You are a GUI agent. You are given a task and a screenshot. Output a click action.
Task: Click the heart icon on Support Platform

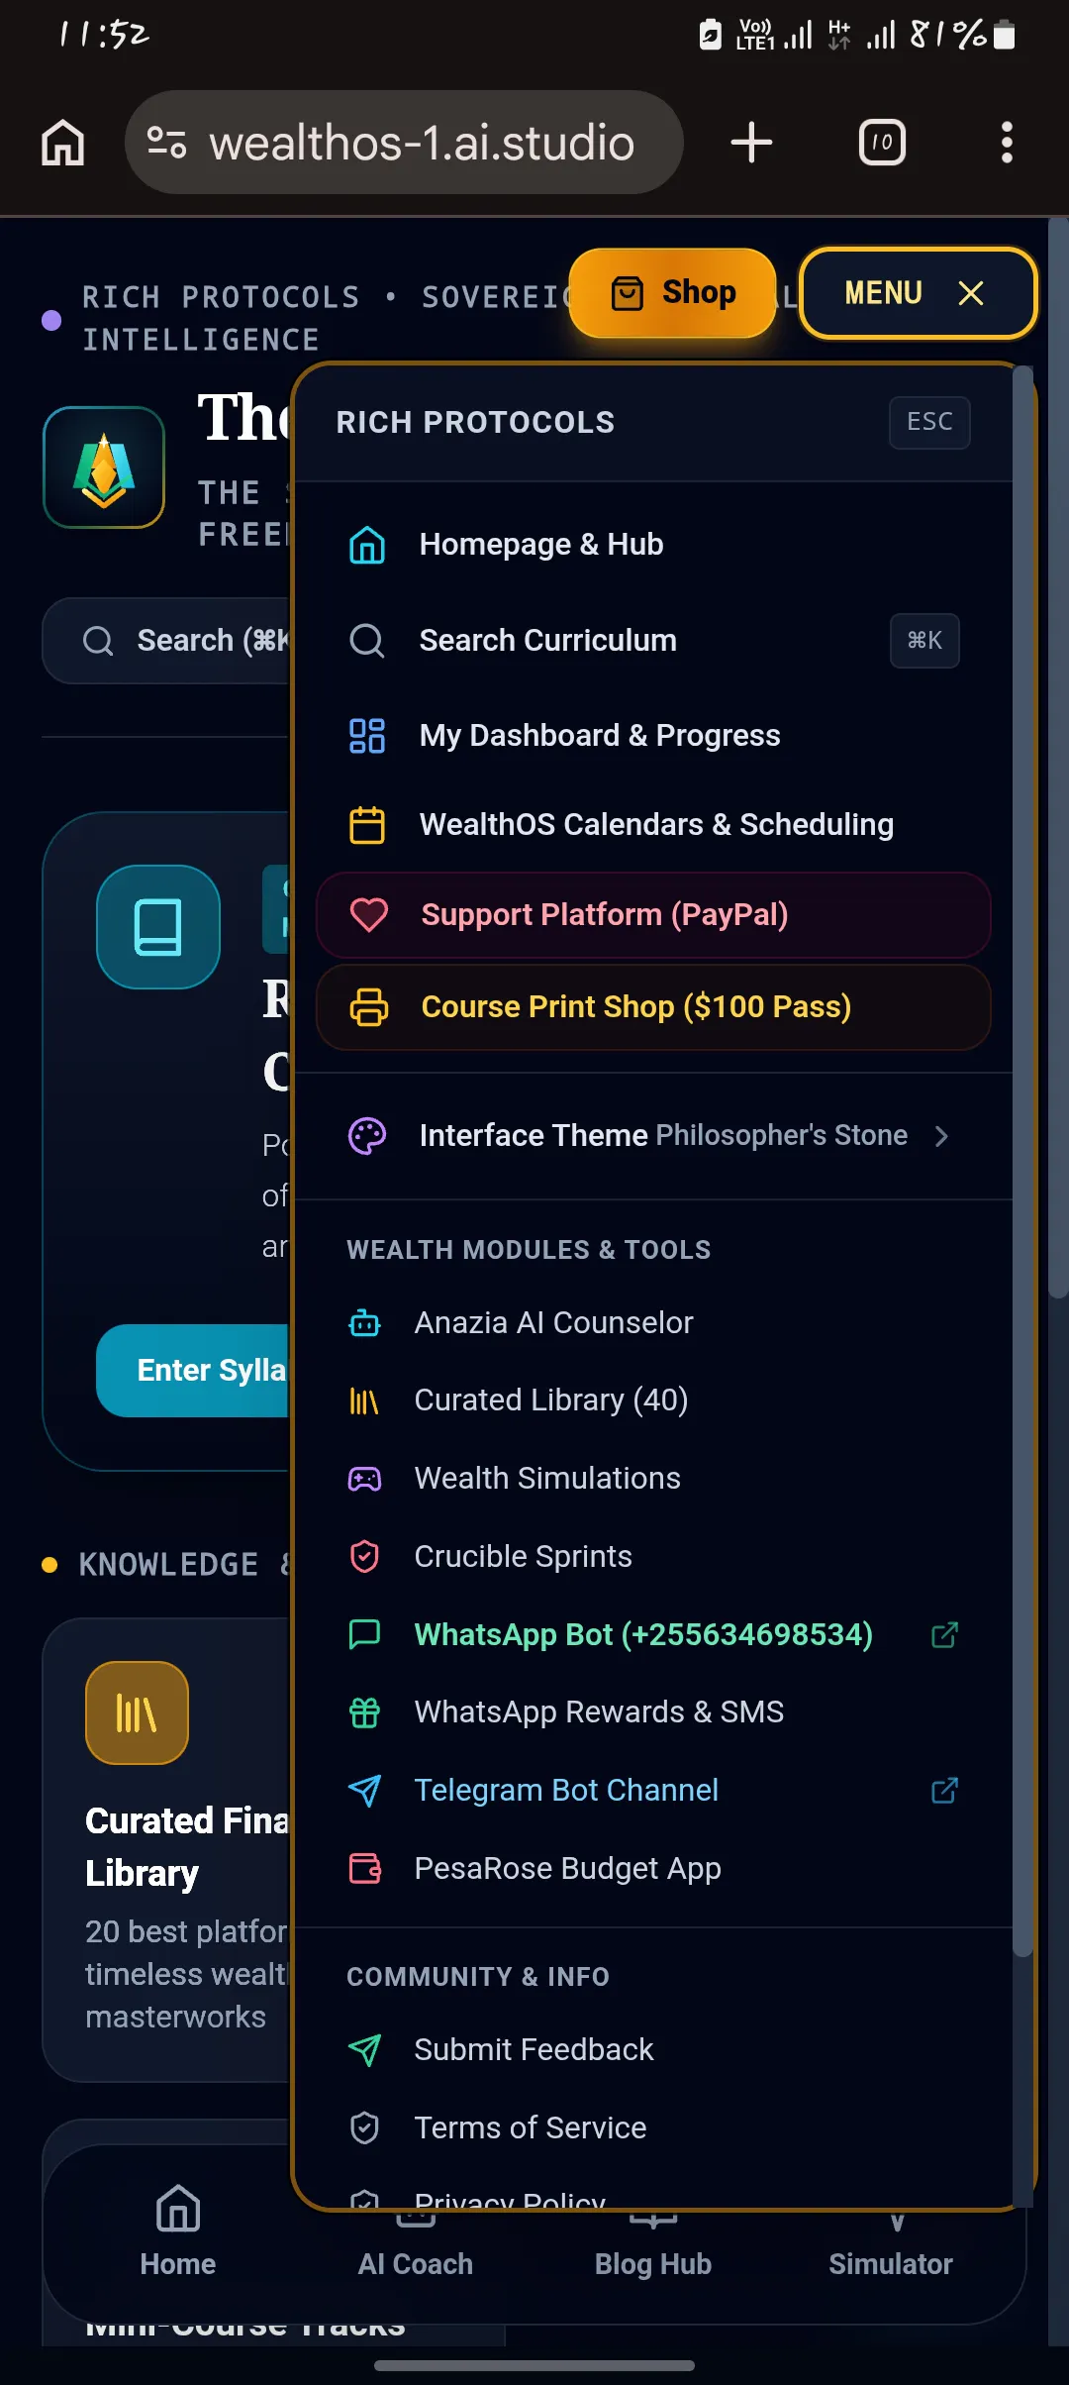click(369, 915)
